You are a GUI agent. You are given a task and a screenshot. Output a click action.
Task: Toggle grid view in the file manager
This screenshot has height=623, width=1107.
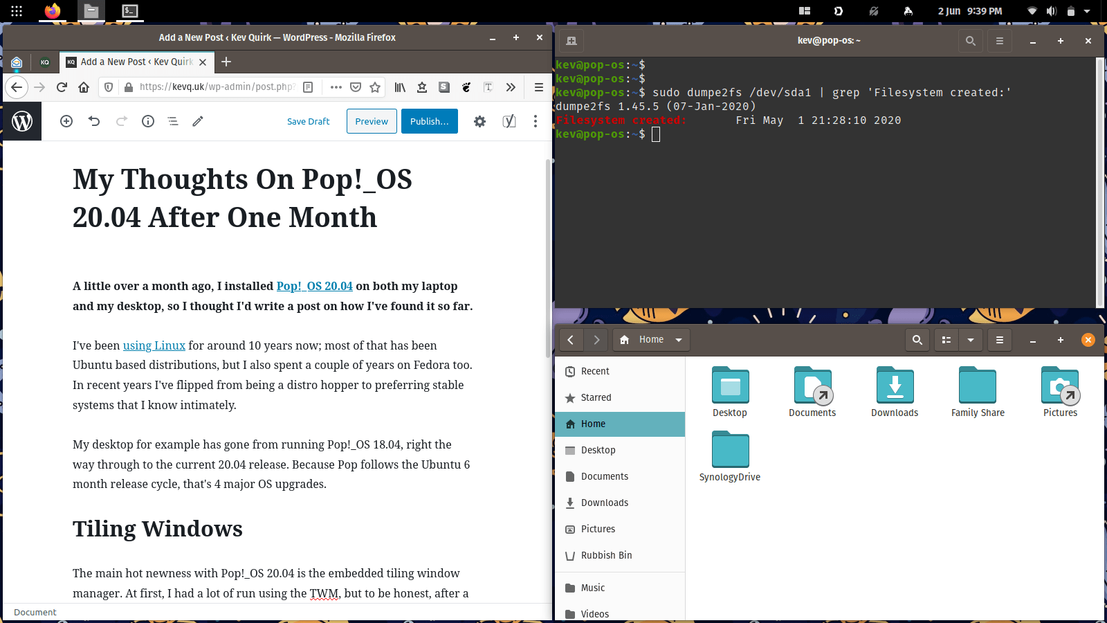[946, 340]
